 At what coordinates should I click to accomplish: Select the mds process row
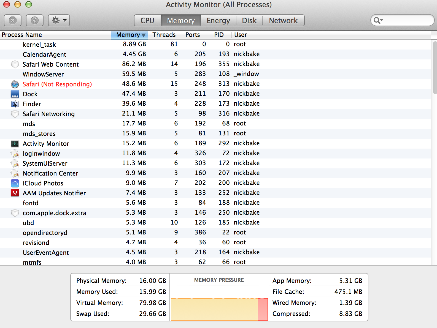coord(215,124)
